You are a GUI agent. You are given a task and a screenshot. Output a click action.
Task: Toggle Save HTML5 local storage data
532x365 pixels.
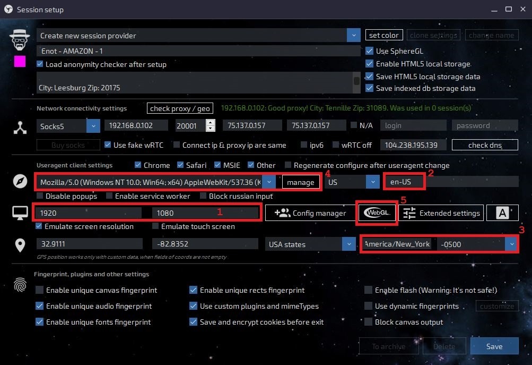369,76
